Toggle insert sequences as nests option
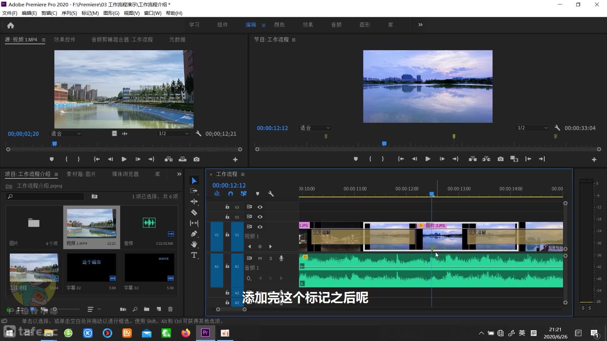Viewport: 607px width, 341px height. tap(217, 194)
